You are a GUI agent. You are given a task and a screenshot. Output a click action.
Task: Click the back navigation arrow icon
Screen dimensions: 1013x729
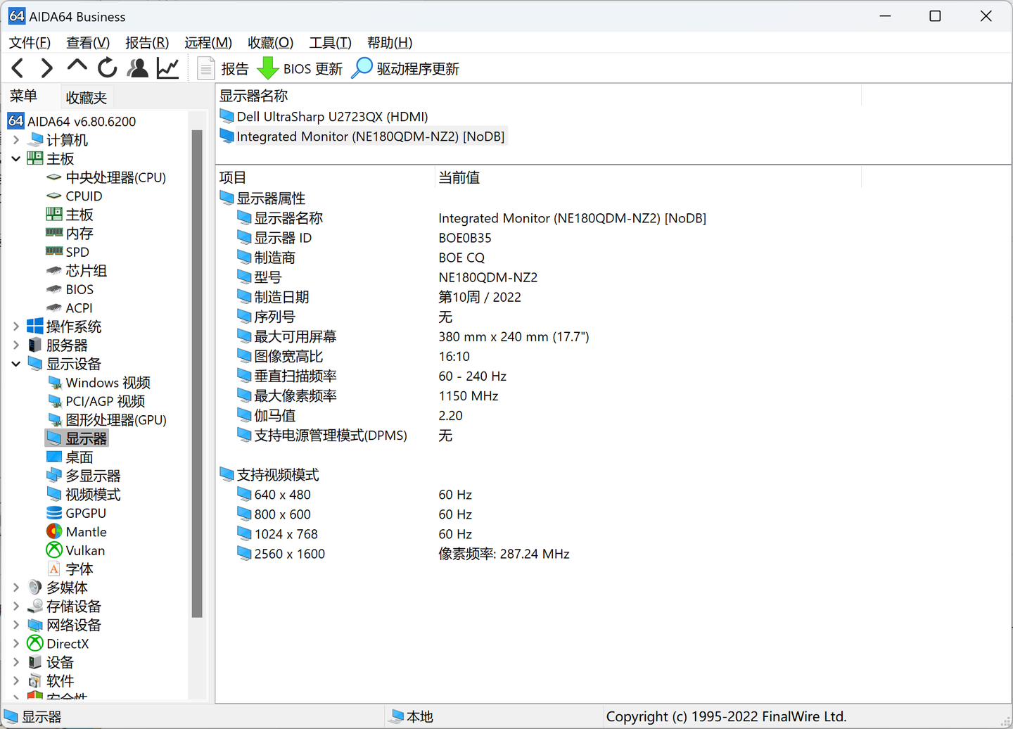17,68
